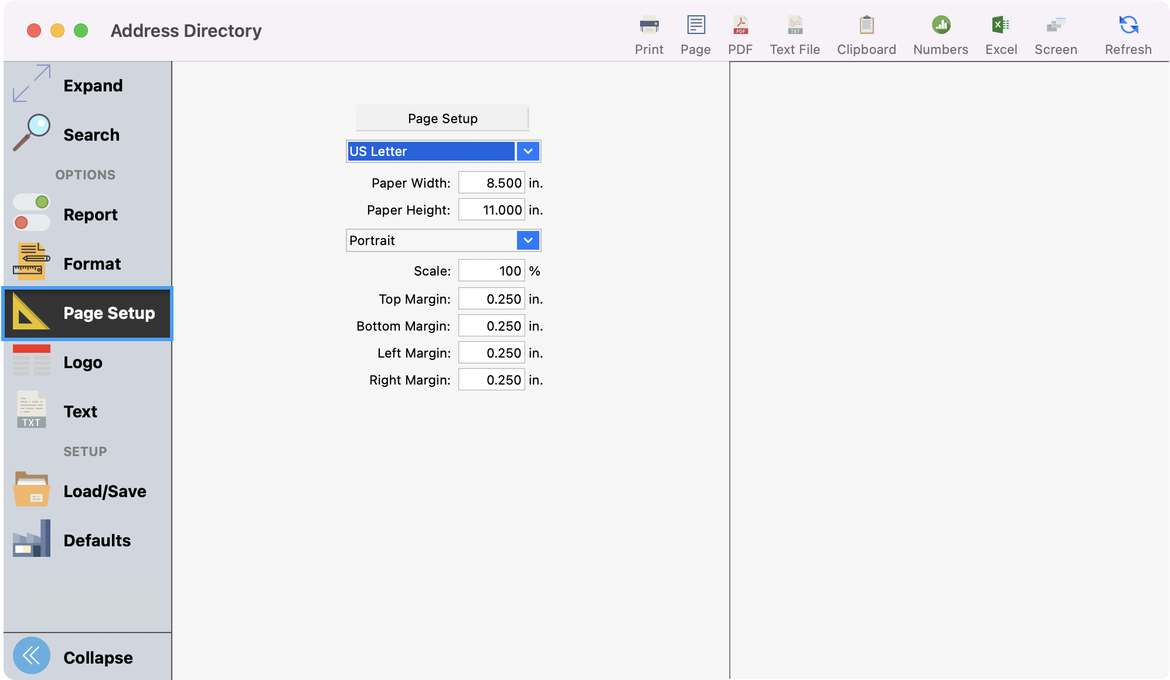The width and height of the screenshot is (1170, 680).
Task: Click the Page Setup button
Action: [x=442, y=118]
